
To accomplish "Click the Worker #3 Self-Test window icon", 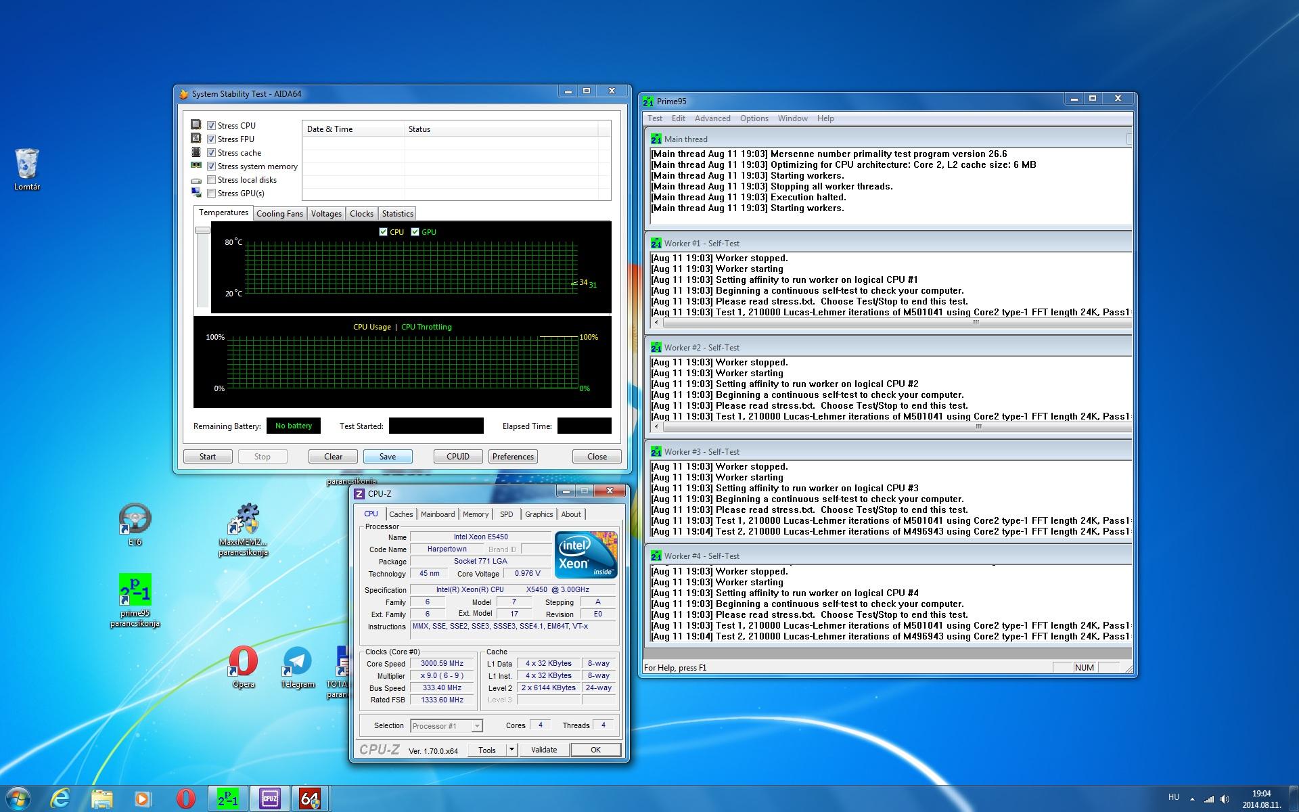I will 656,451.
